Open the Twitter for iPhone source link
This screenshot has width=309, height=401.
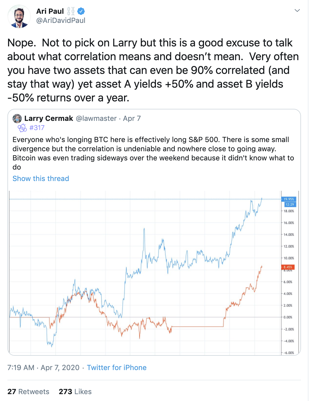click(117, 367)
